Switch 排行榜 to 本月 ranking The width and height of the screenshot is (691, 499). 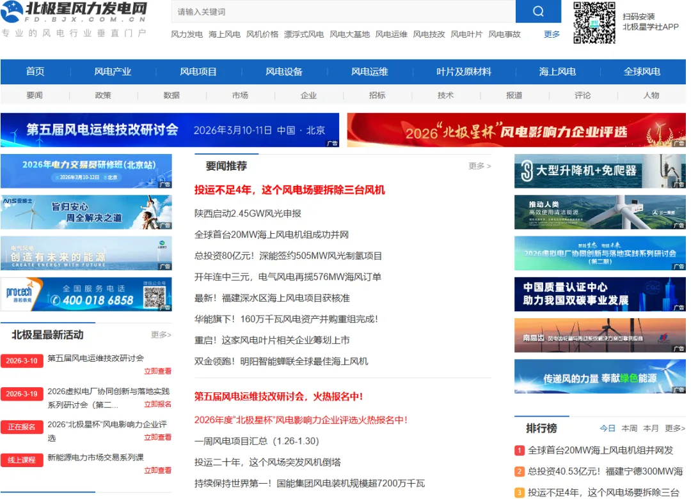point(651,428)
